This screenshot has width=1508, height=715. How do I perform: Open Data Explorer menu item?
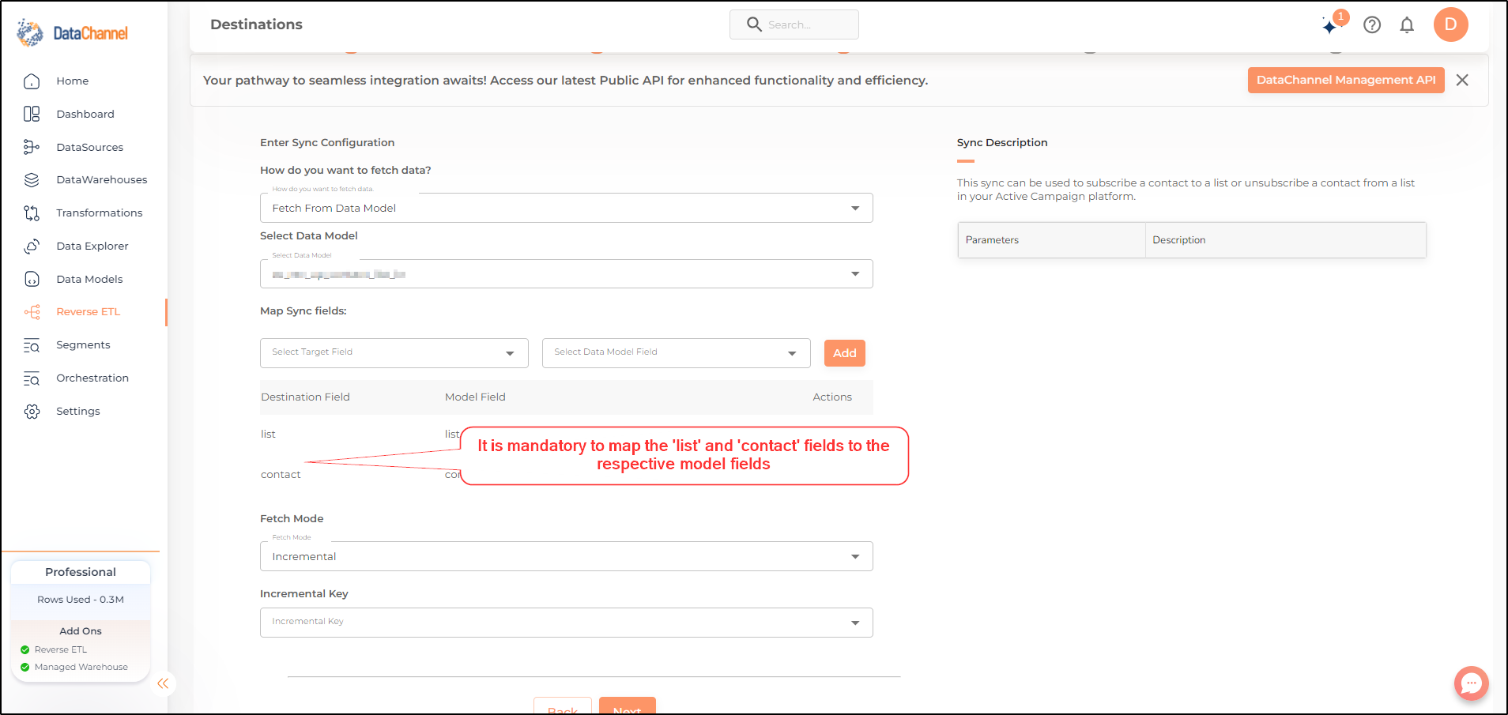(x=92, y=246)
